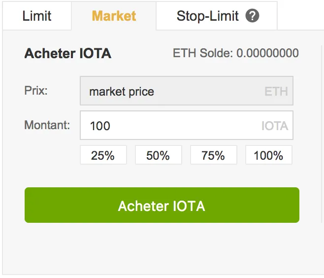The width and height of the screenshot is (324, 278).
Task: Click blank tab strip right of Stop-Limit
Action: 300,16
